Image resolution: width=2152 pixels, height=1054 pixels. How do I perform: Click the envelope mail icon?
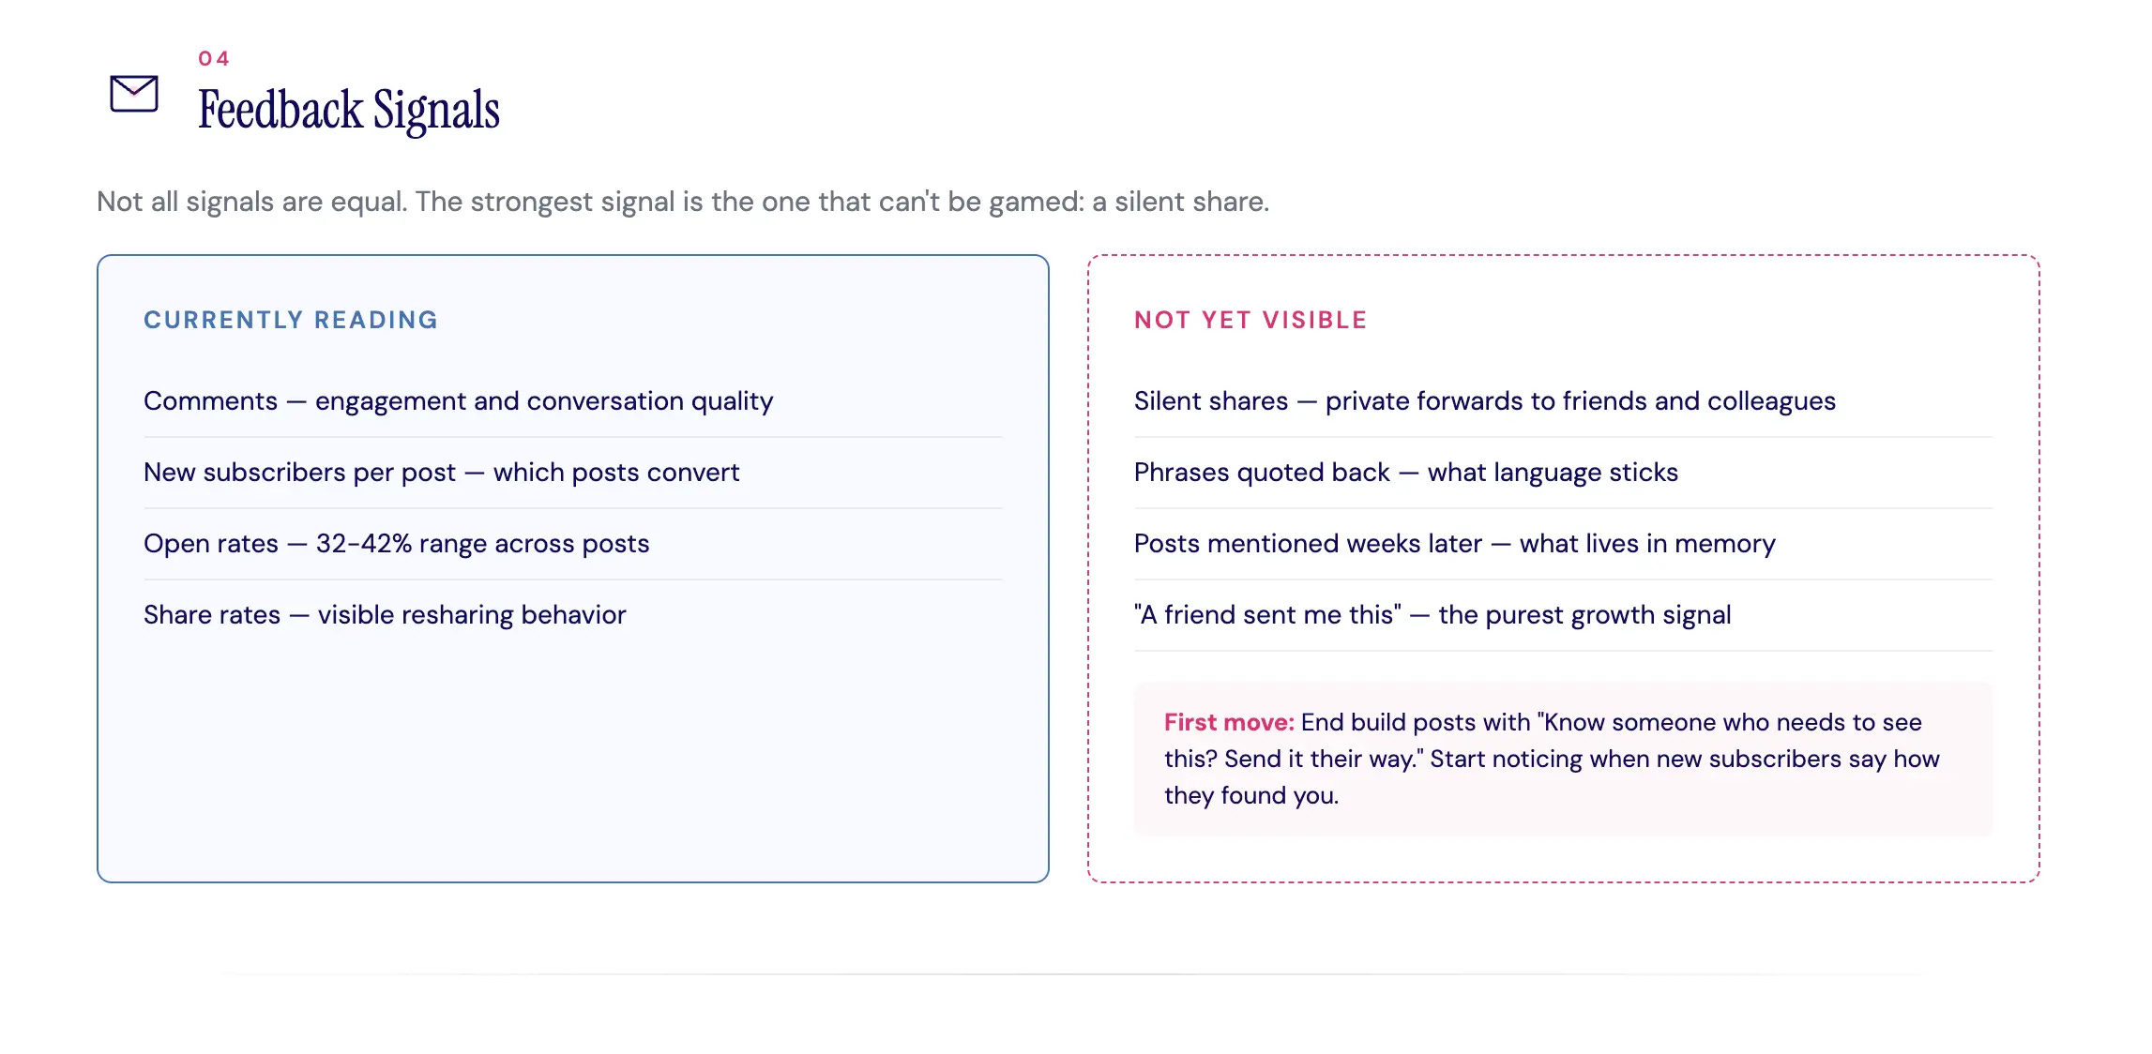pyautogui.click(x=134, y=94)
